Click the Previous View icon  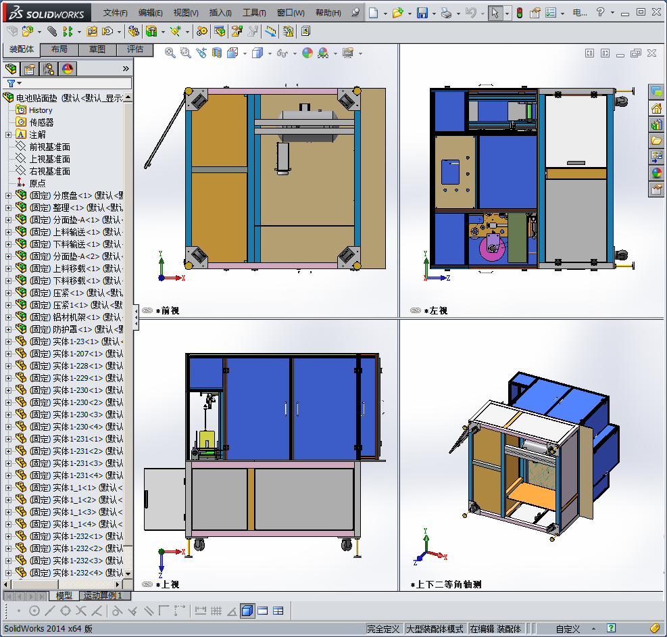point(201,53)
